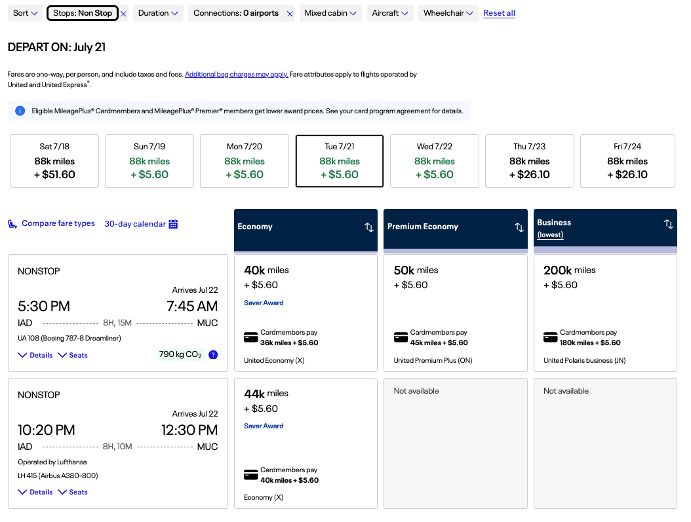The height and width of the screenshot is (522, 691).
Task: Click CO2 emissions help question icon
Action: (213, 355)
